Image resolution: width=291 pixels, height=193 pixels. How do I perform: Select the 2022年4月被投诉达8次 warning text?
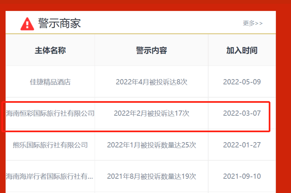[x=151, y=82]
